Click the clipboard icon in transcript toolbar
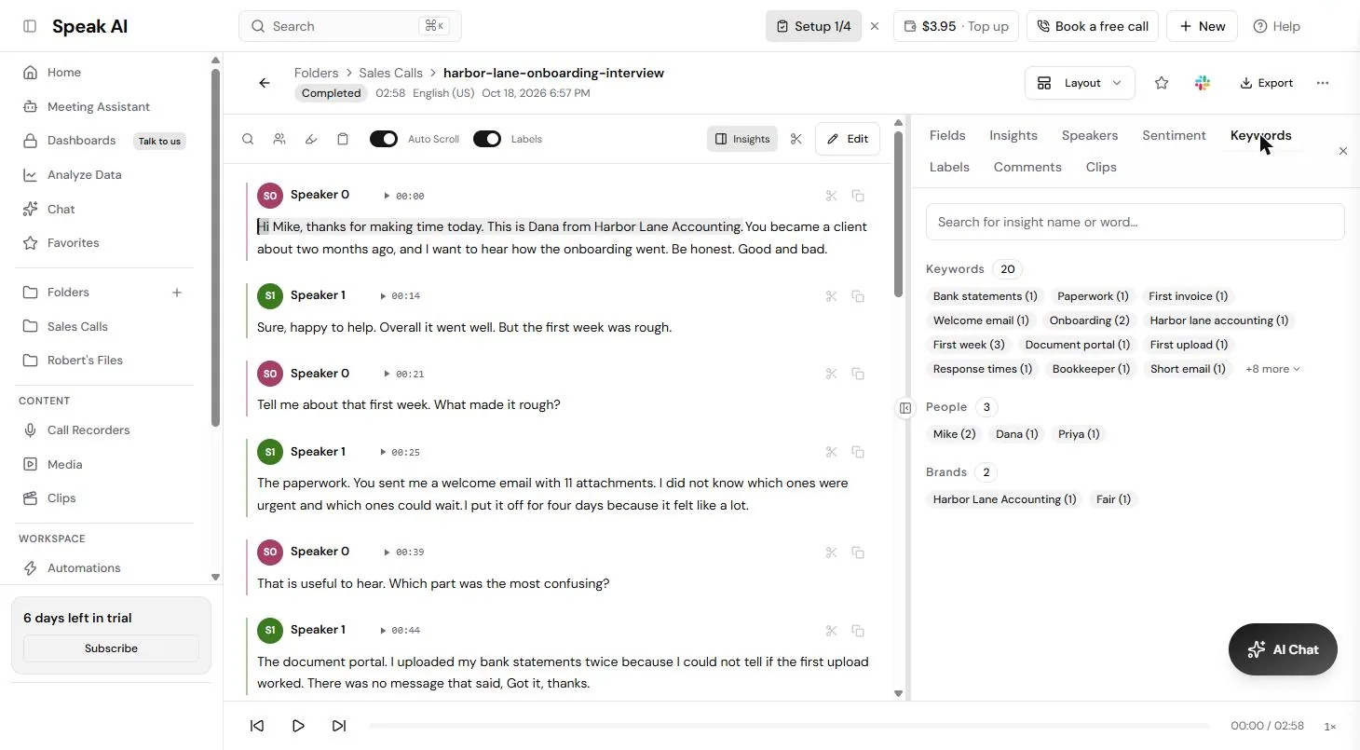Viewport: 1360px width, 750px height. [x=343, y=139]
